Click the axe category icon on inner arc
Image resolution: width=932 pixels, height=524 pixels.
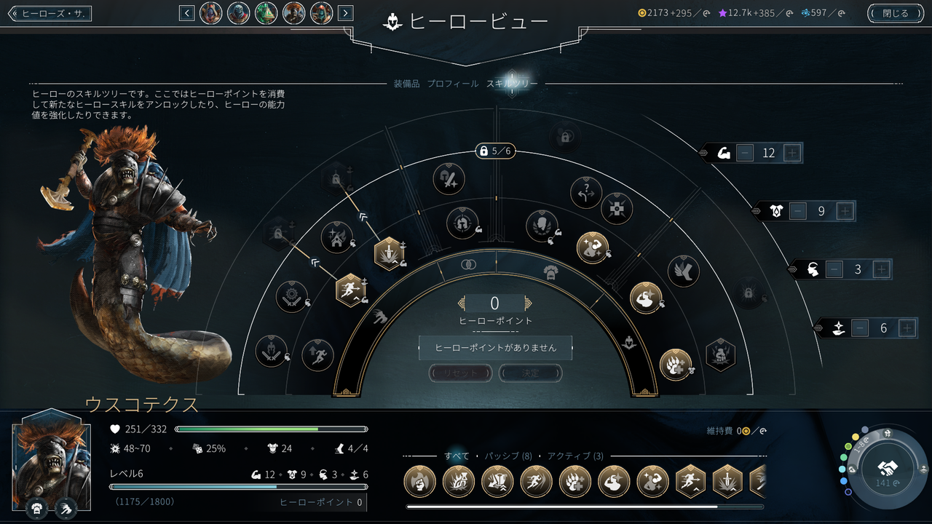click(380, 317)
